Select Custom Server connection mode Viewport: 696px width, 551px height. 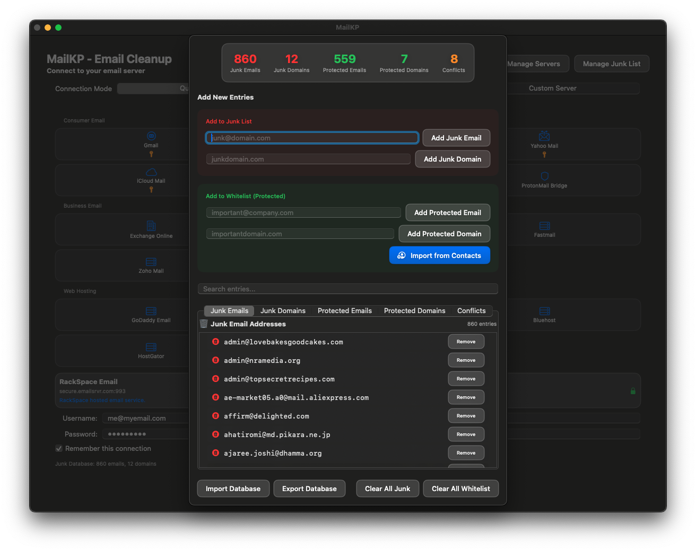[553, 88]
